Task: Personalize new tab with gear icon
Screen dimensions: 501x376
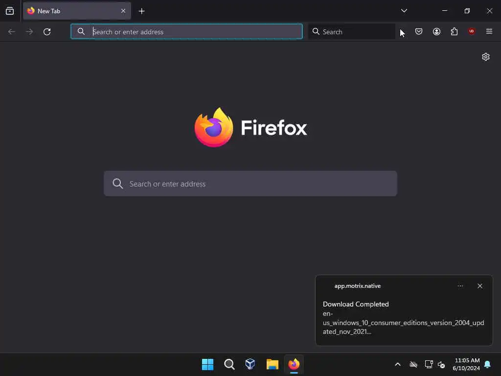Action: 486,57
